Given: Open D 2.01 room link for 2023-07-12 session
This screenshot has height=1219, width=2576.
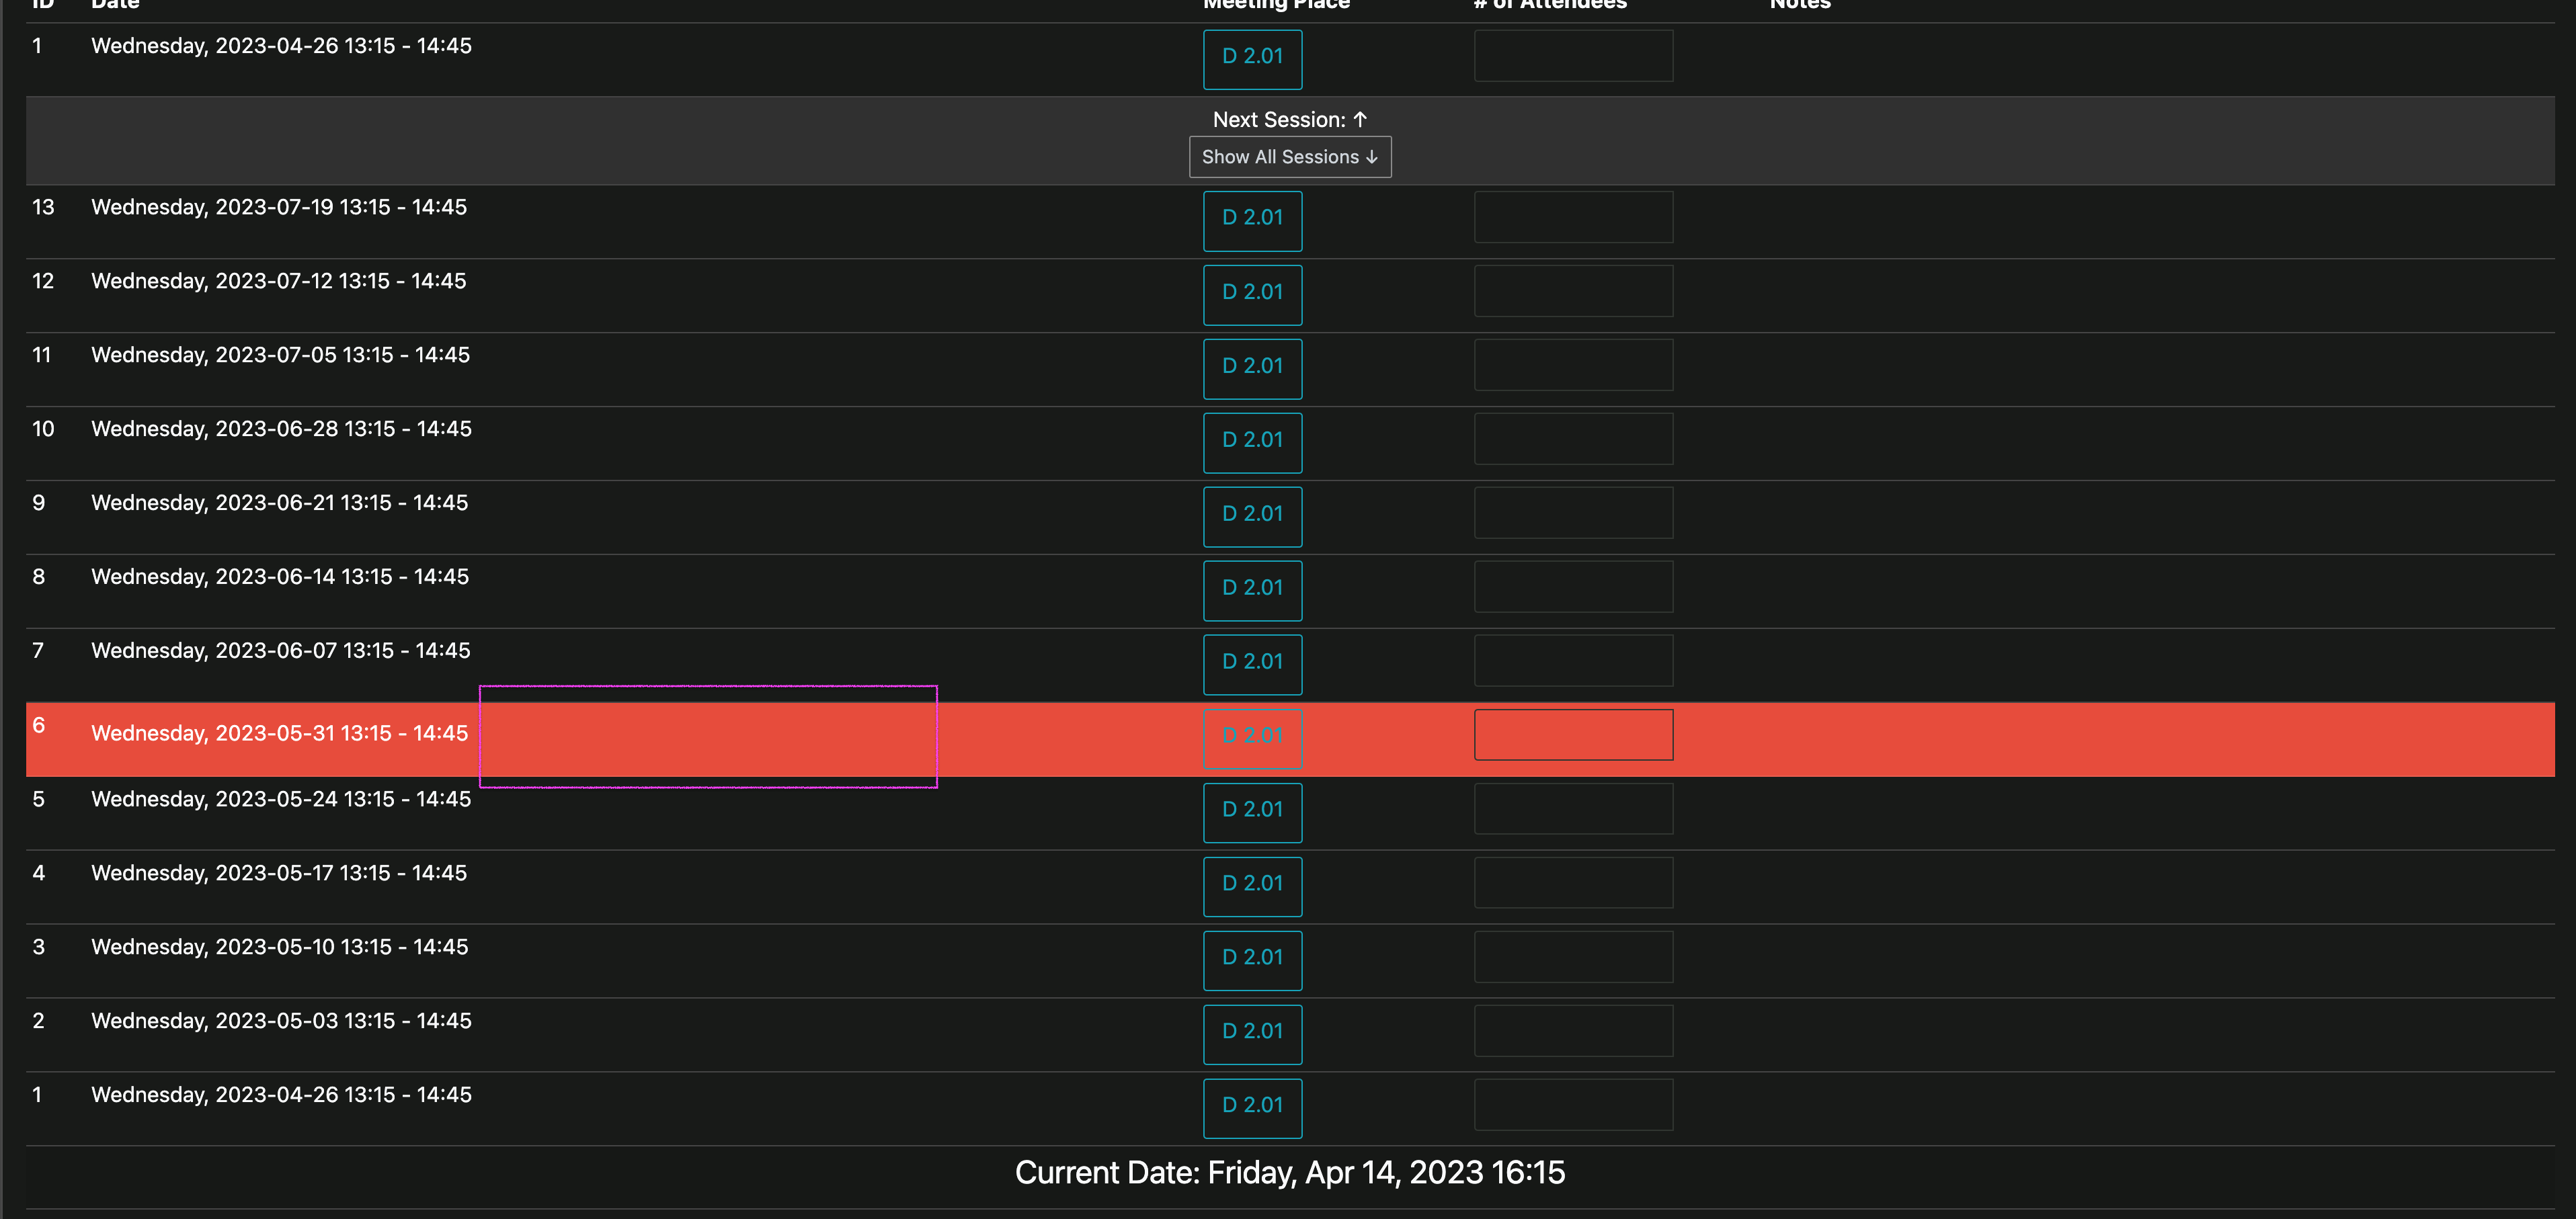Looking at the screenshot, I should coord(1252,294).
